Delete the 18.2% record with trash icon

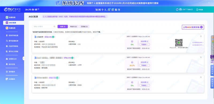point(201,57)
